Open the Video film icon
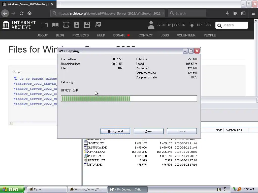This screenshot has width=258, height=193. click(x=66, y=25)
